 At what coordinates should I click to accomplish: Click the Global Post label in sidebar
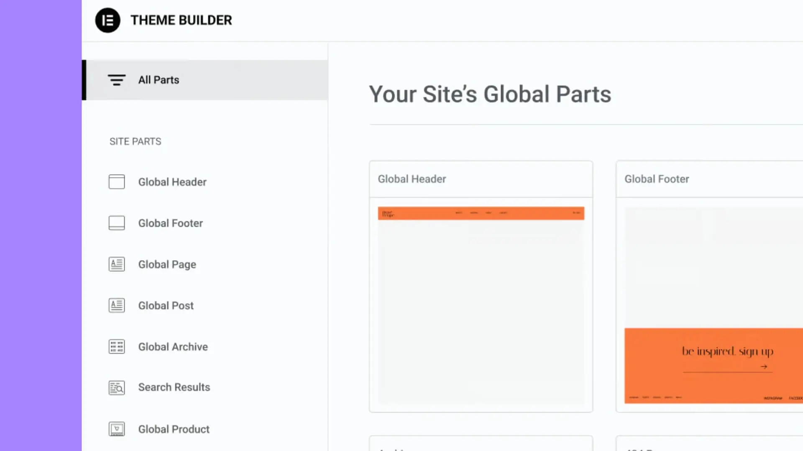tap(166, 306)
